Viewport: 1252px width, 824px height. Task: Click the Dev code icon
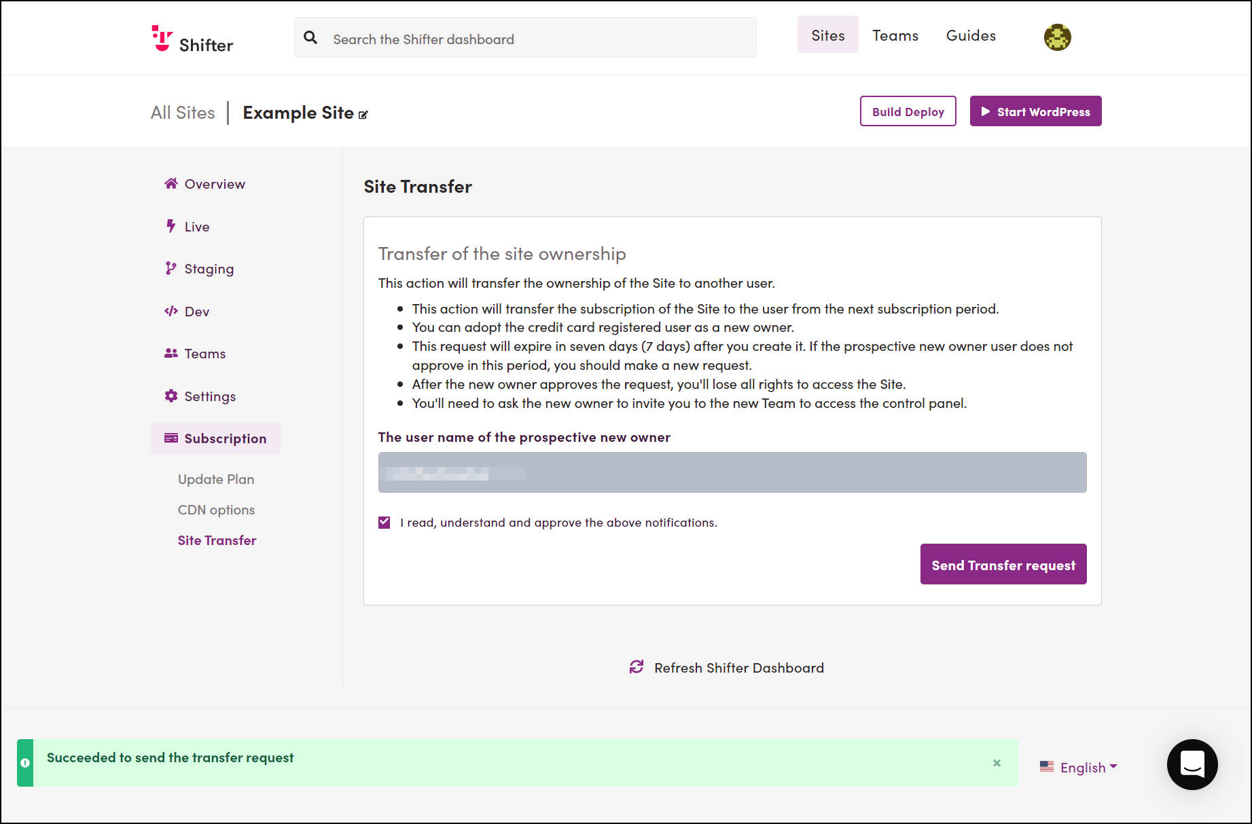[x=171, y=311]
